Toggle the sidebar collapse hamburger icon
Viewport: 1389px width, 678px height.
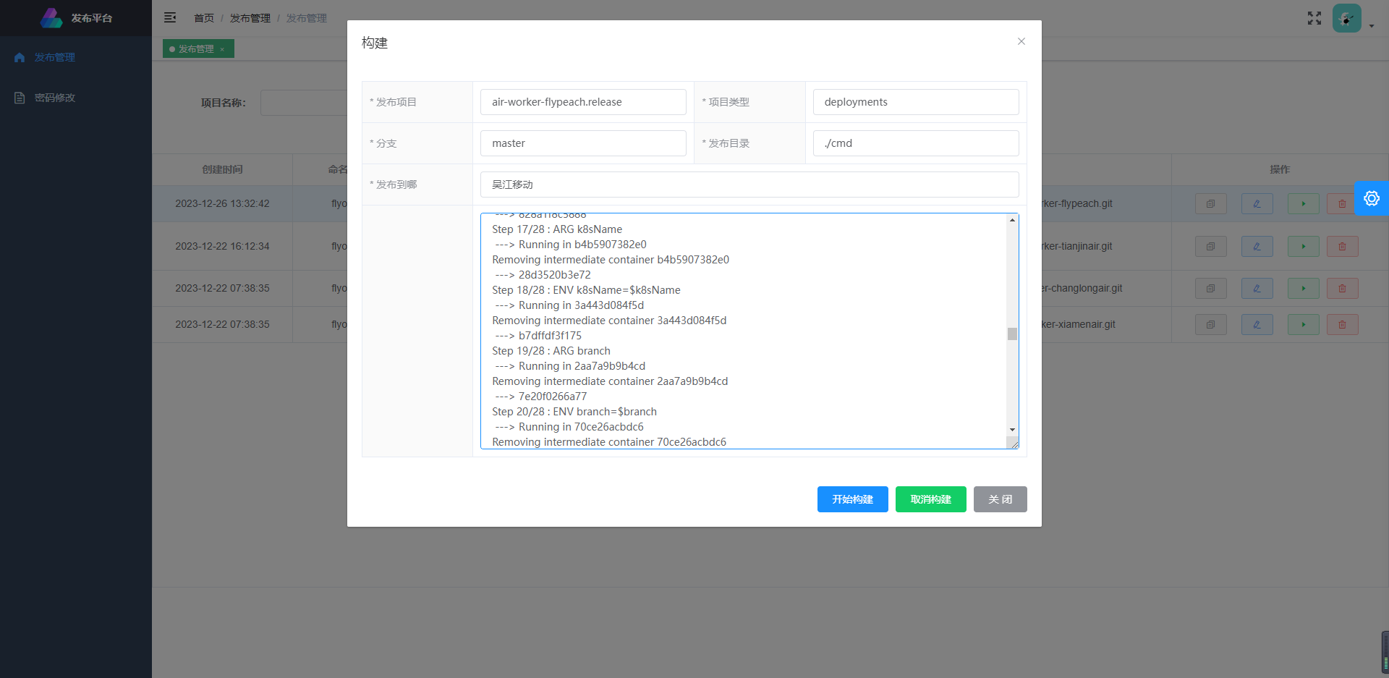(170, 17)
